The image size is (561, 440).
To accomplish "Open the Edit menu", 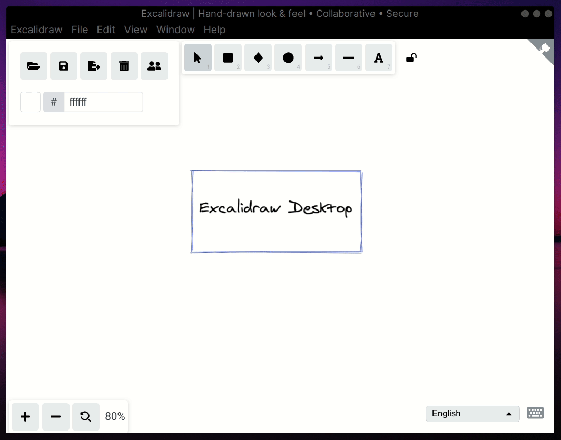I will pyautogui.click(x=105, y=30).
